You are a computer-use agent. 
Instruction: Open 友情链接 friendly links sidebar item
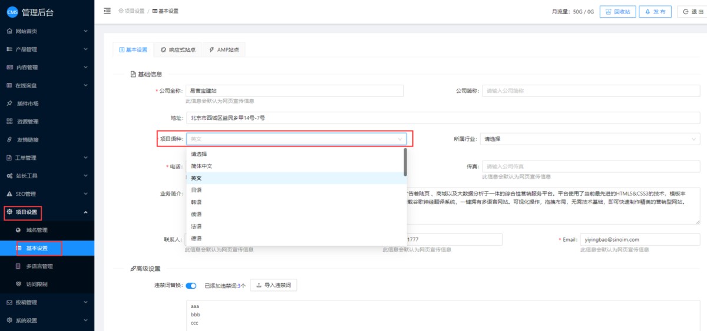[x=27, y=139]
